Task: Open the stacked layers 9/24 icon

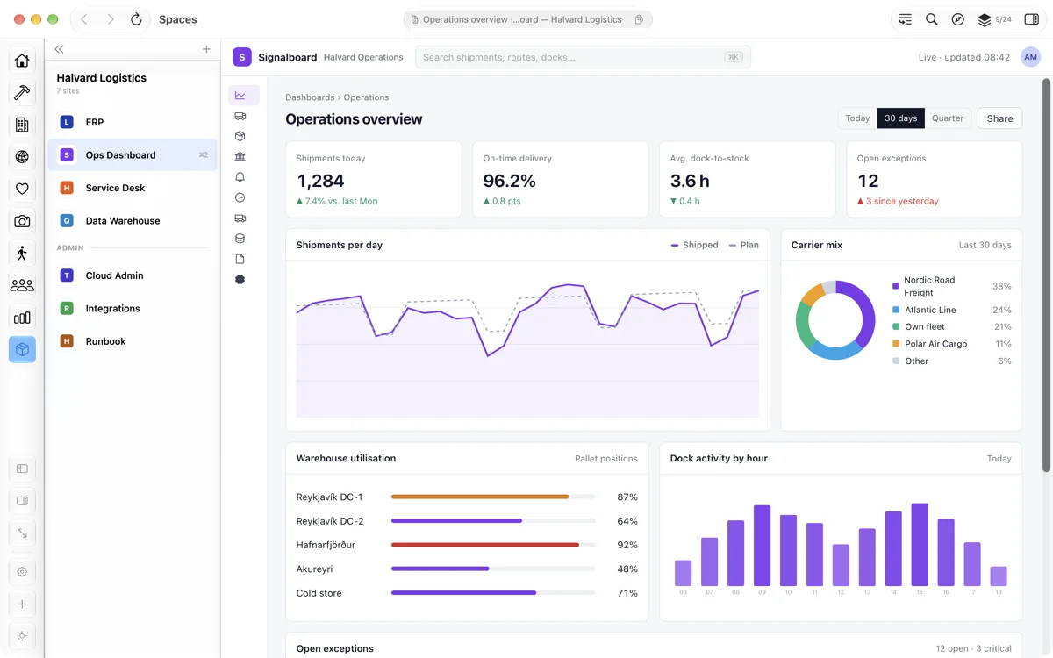Action: (x=994, y=19)
